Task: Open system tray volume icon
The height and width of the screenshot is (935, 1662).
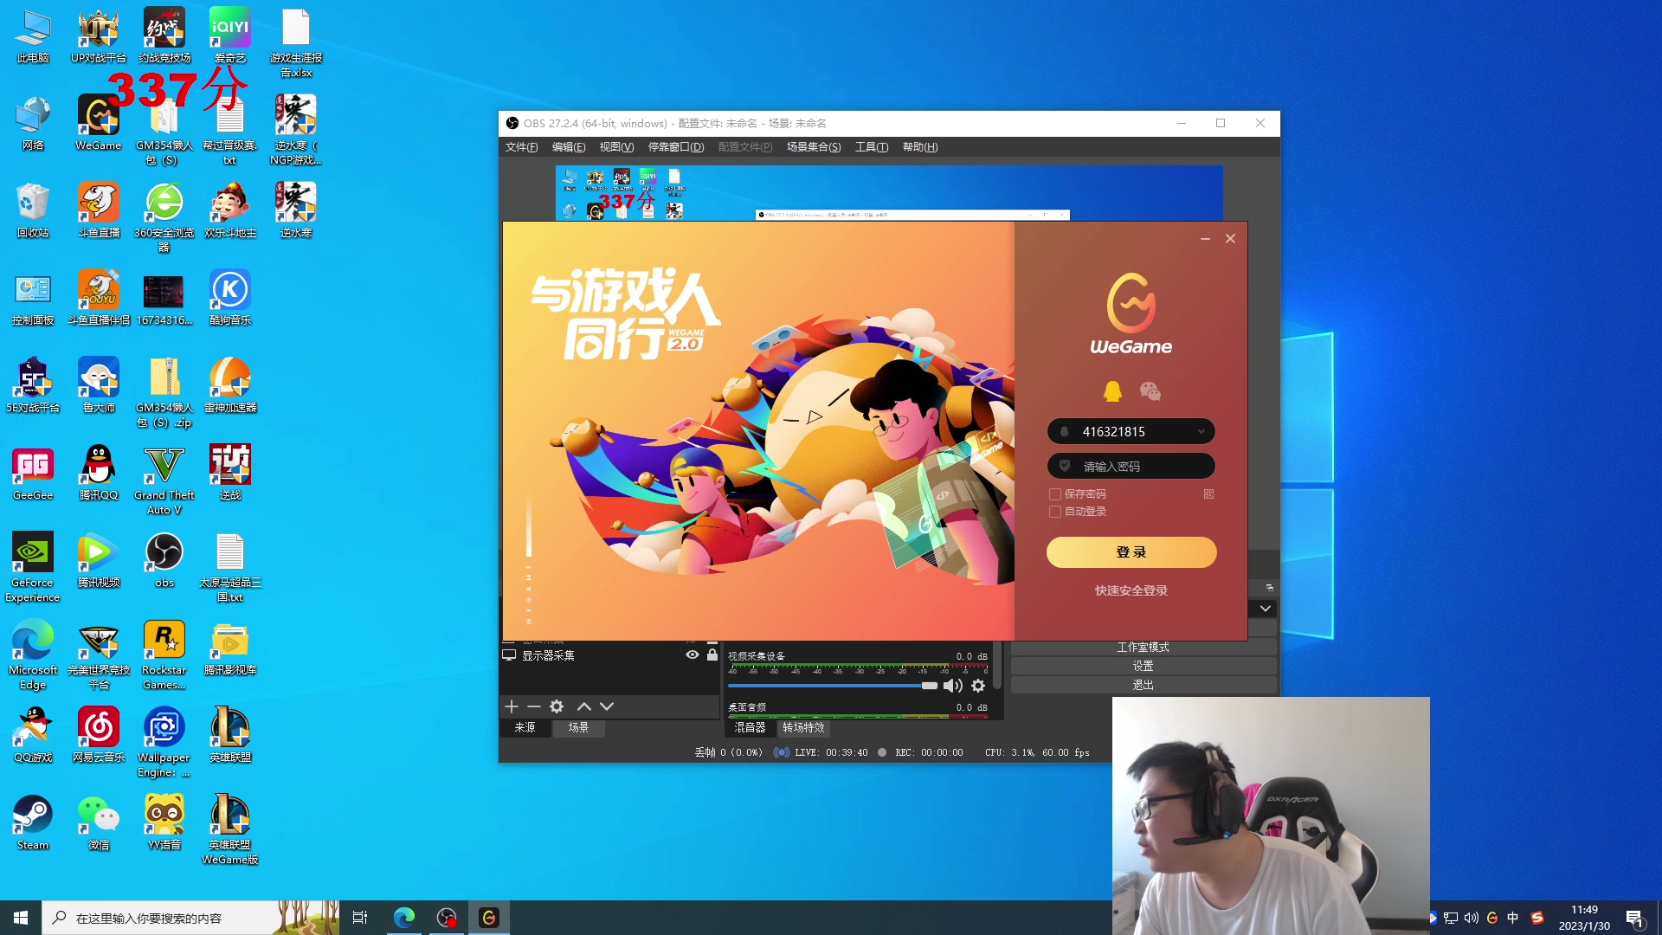Action: click(1472, 918)
